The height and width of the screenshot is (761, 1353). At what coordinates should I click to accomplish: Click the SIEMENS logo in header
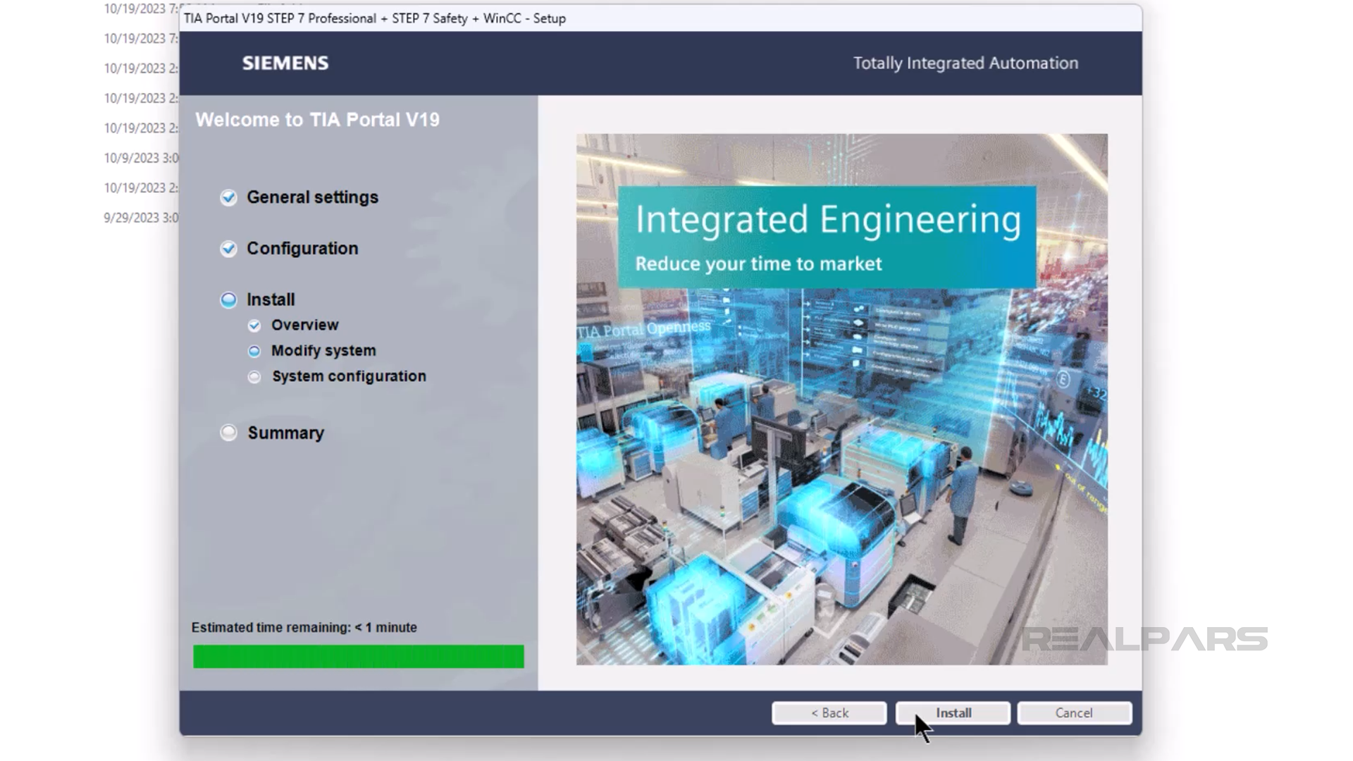[285, 63]
